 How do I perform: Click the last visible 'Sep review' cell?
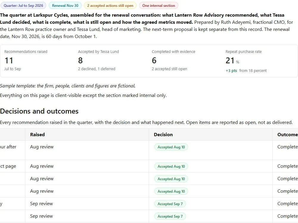[x=41, y=216]
